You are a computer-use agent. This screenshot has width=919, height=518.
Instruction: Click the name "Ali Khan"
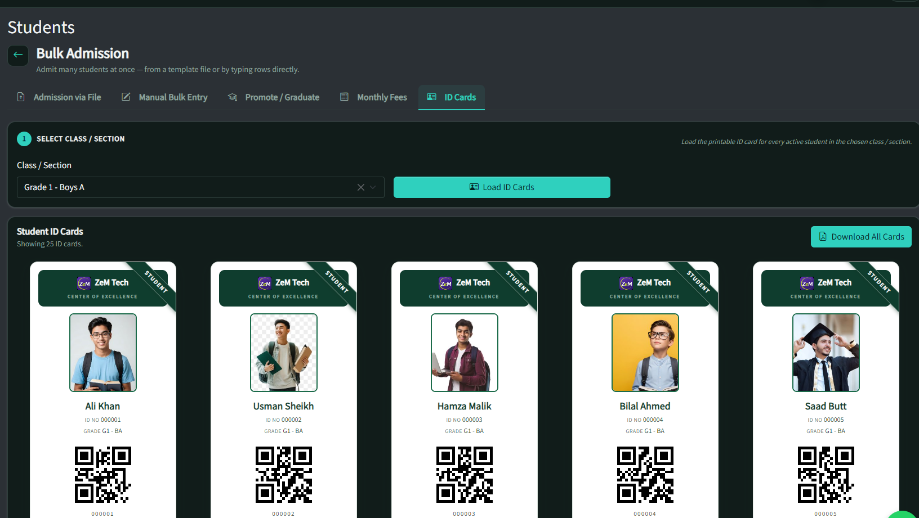(102, 406)
